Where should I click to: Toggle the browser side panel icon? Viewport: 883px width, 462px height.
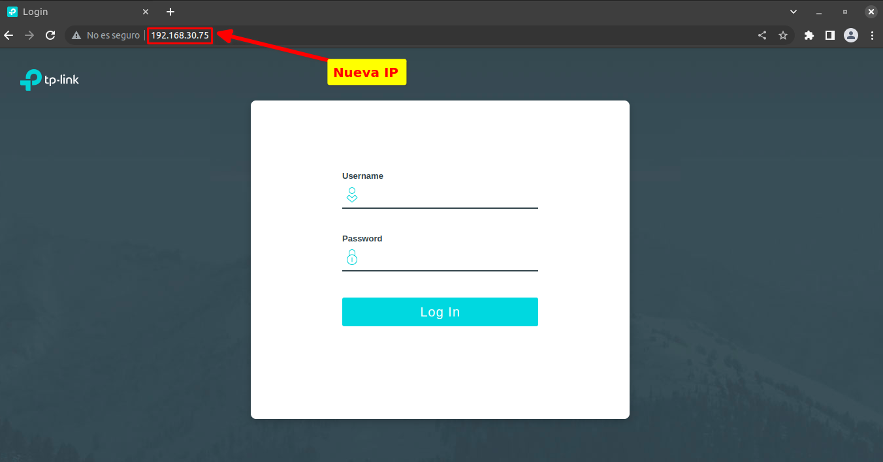[x=830, y=35]
